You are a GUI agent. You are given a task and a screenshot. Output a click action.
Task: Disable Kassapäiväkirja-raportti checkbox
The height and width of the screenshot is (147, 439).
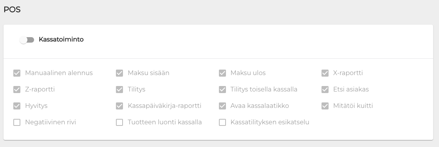tap(119, 106)
